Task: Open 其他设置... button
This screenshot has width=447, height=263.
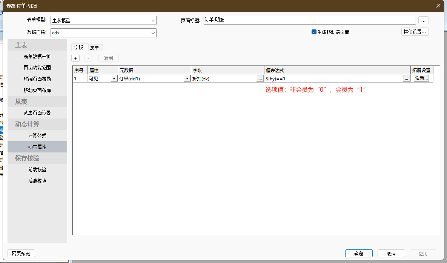Action: click(415, 32)
